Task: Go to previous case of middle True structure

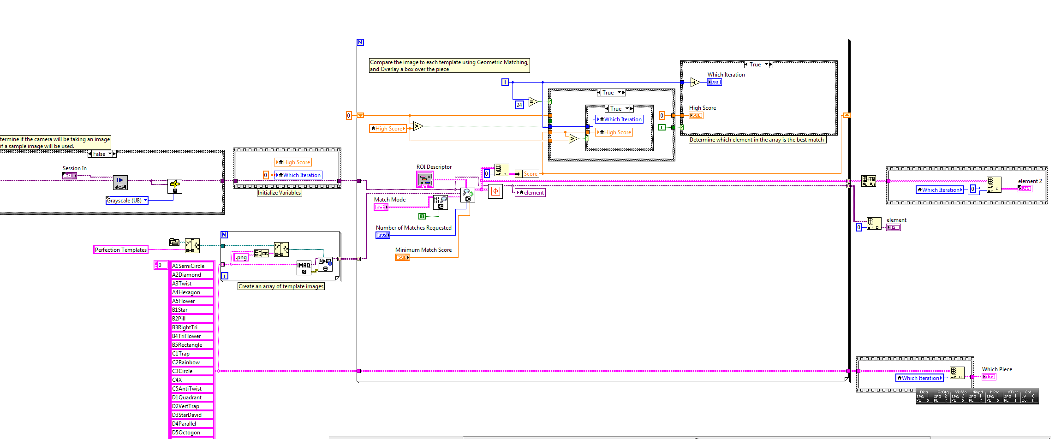Action: 599,93
